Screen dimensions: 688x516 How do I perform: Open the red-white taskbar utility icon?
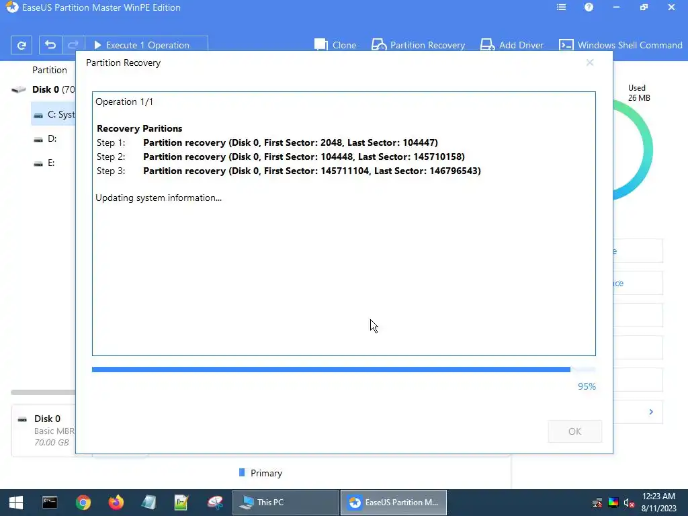[x=215, y=503]
